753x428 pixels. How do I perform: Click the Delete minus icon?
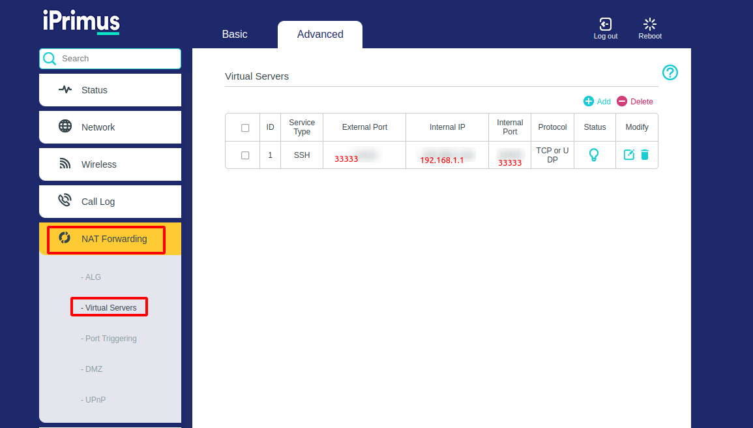tap(622, 101)
